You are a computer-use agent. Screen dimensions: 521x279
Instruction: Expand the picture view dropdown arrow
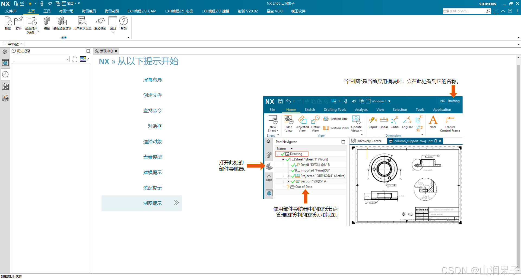[88, 59]
